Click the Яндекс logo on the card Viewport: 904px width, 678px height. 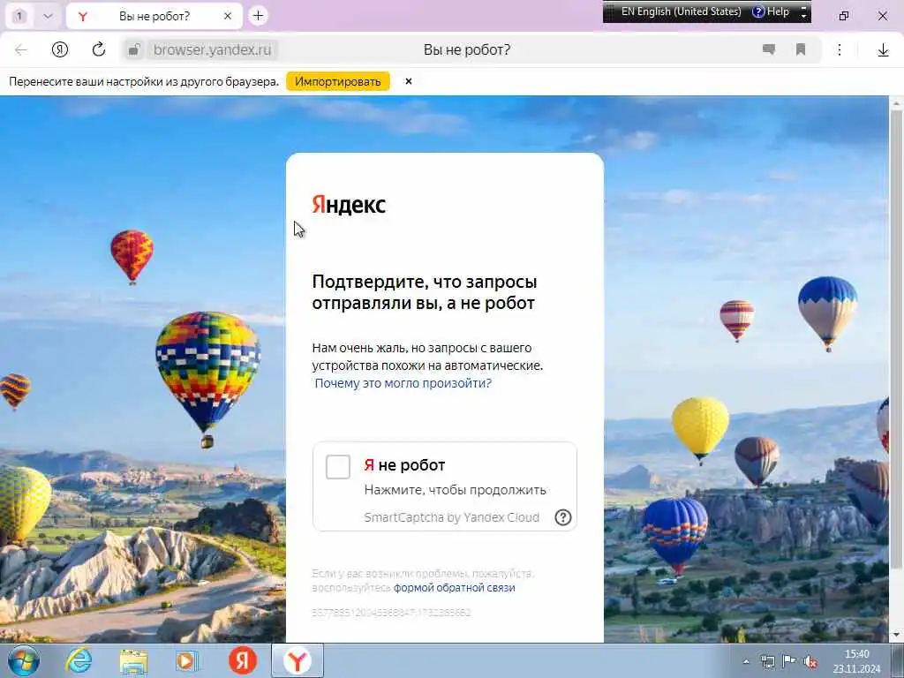pos(349,205)
